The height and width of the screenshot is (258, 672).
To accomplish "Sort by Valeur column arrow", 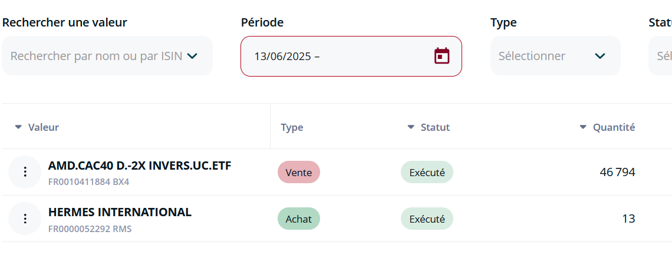I will click(18, 127).
